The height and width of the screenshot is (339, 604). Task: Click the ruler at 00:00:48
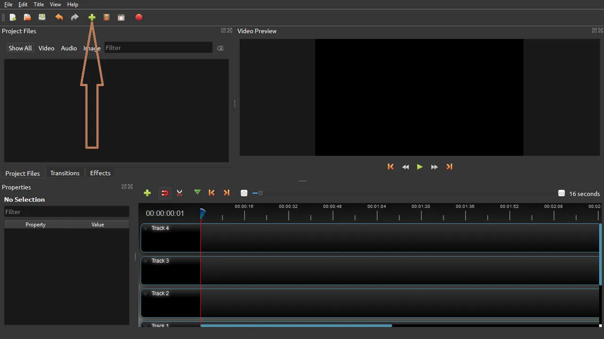[x=332, y=207]
